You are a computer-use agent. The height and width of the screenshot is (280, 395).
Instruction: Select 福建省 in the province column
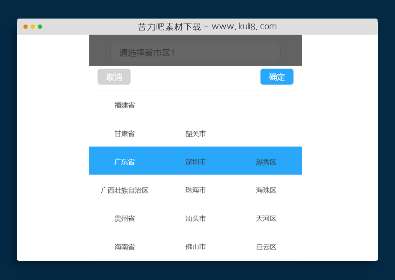tap(125, 105)
